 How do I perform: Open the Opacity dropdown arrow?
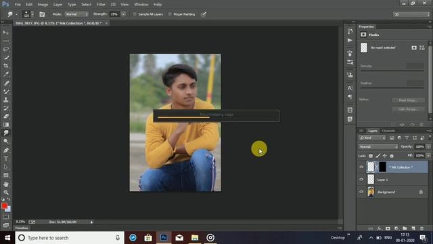point(428,146)
